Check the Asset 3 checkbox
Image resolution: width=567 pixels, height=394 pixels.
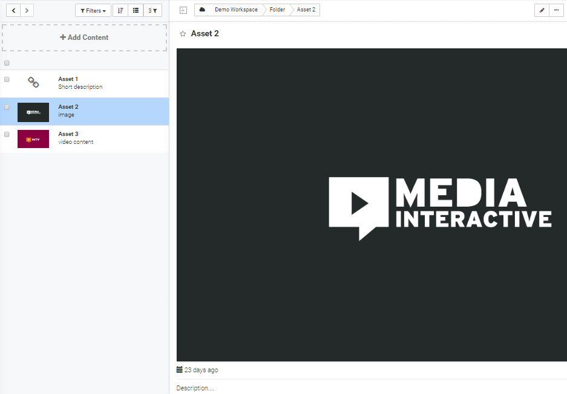click(x=7, y=134)
